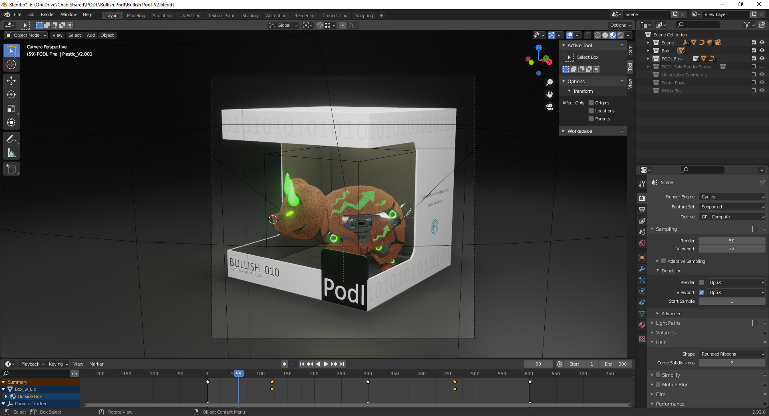Hide the PODL Final collection in viewport

coord(762,59)
